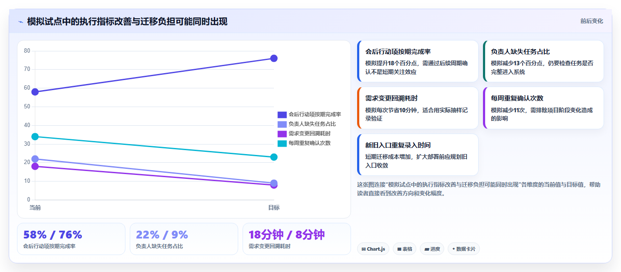Click the 前后变化 badge in the header
The image size is (621, 272).
[x=591, y=21]
